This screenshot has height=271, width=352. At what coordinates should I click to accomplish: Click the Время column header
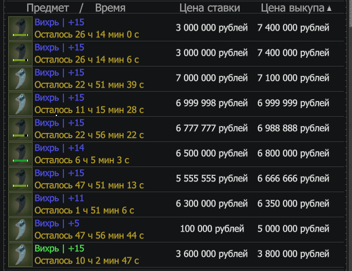(x=110, y=8)
